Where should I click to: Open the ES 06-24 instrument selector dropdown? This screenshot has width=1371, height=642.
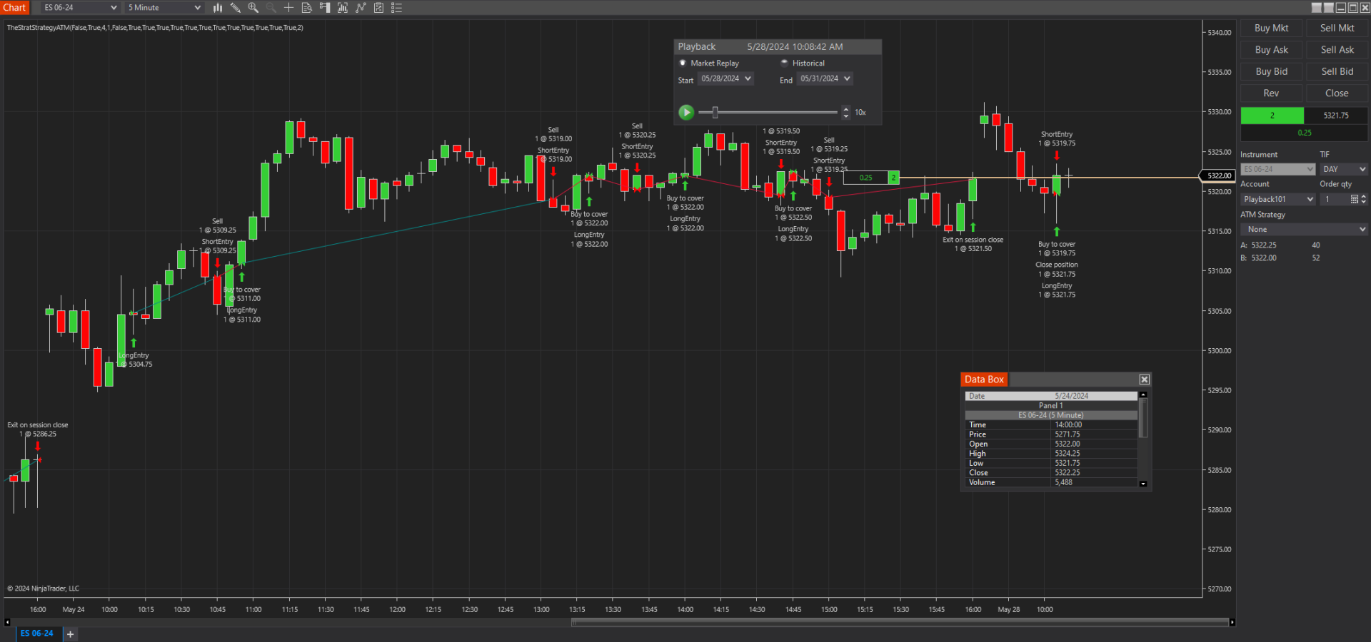click(x=80, y=8)
